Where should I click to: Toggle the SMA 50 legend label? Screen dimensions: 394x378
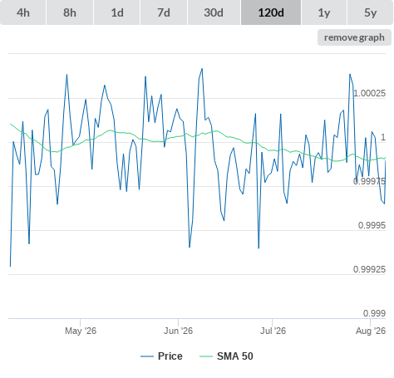click(x=235, y=356)
